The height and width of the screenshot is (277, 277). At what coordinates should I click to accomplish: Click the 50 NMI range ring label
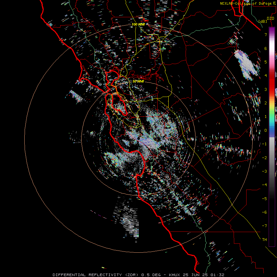point(138,82)
